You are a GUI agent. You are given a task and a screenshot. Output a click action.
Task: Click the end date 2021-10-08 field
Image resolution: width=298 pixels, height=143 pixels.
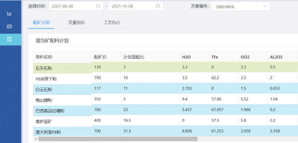pos(136,6)
